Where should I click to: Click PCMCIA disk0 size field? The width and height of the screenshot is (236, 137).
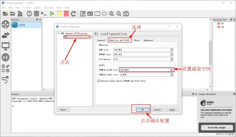tap(145, 70)
